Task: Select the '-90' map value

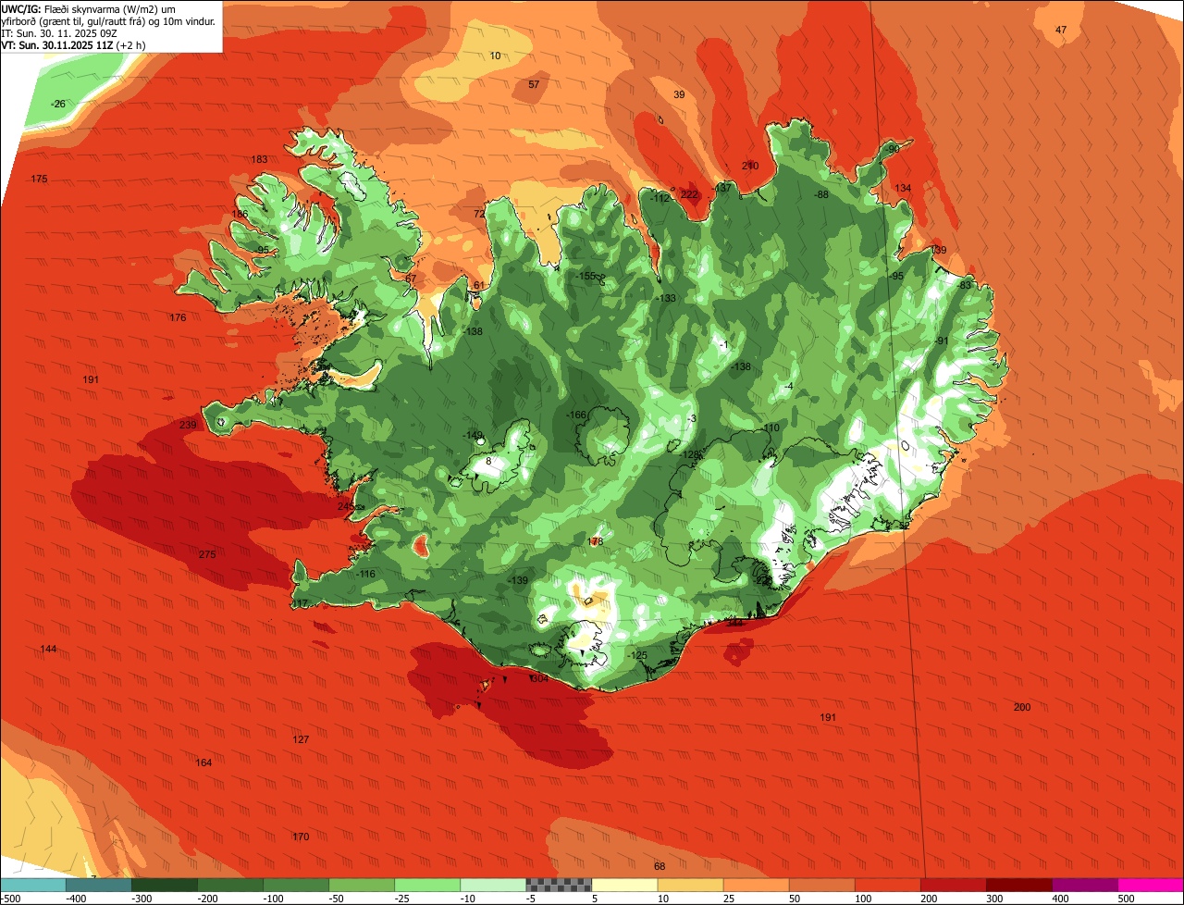Action: point(892,149)
